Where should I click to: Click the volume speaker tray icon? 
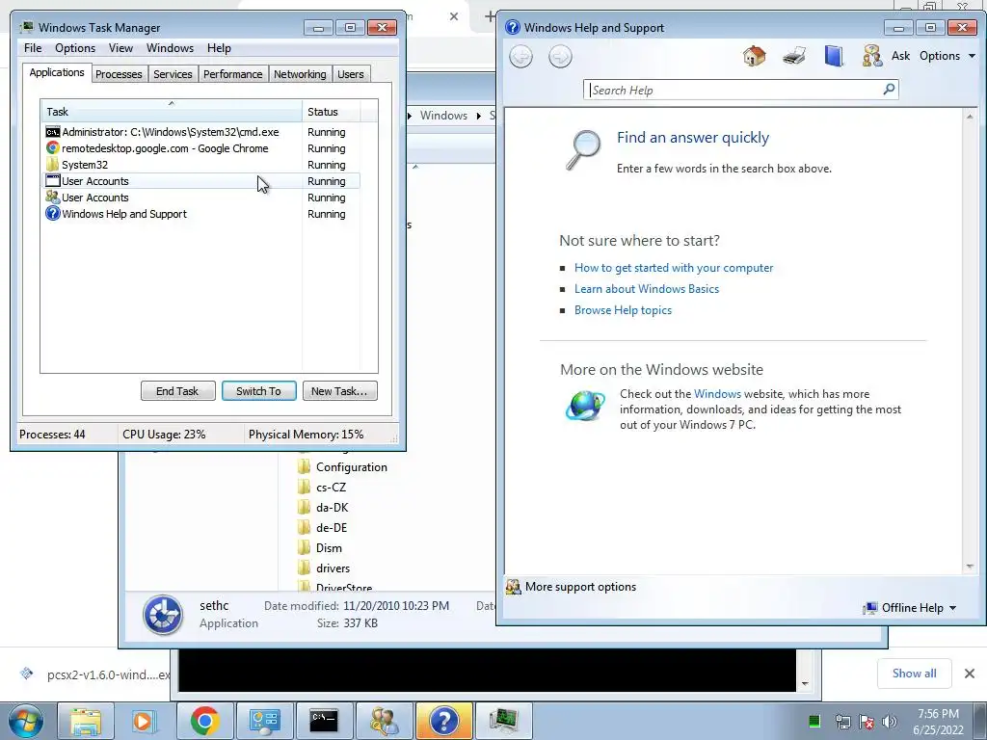point(890,722)
